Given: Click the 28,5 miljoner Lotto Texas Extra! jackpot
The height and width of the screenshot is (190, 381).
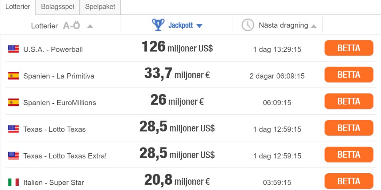Looking at the screenshot, I should (177, 155).
